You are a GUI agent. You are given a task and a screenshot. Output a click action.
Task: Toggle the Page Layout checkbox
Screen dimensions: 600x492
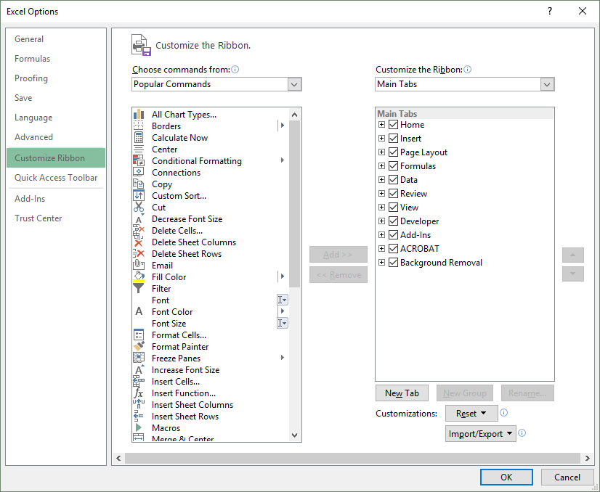pyautogui.click(x=393, y=152)
